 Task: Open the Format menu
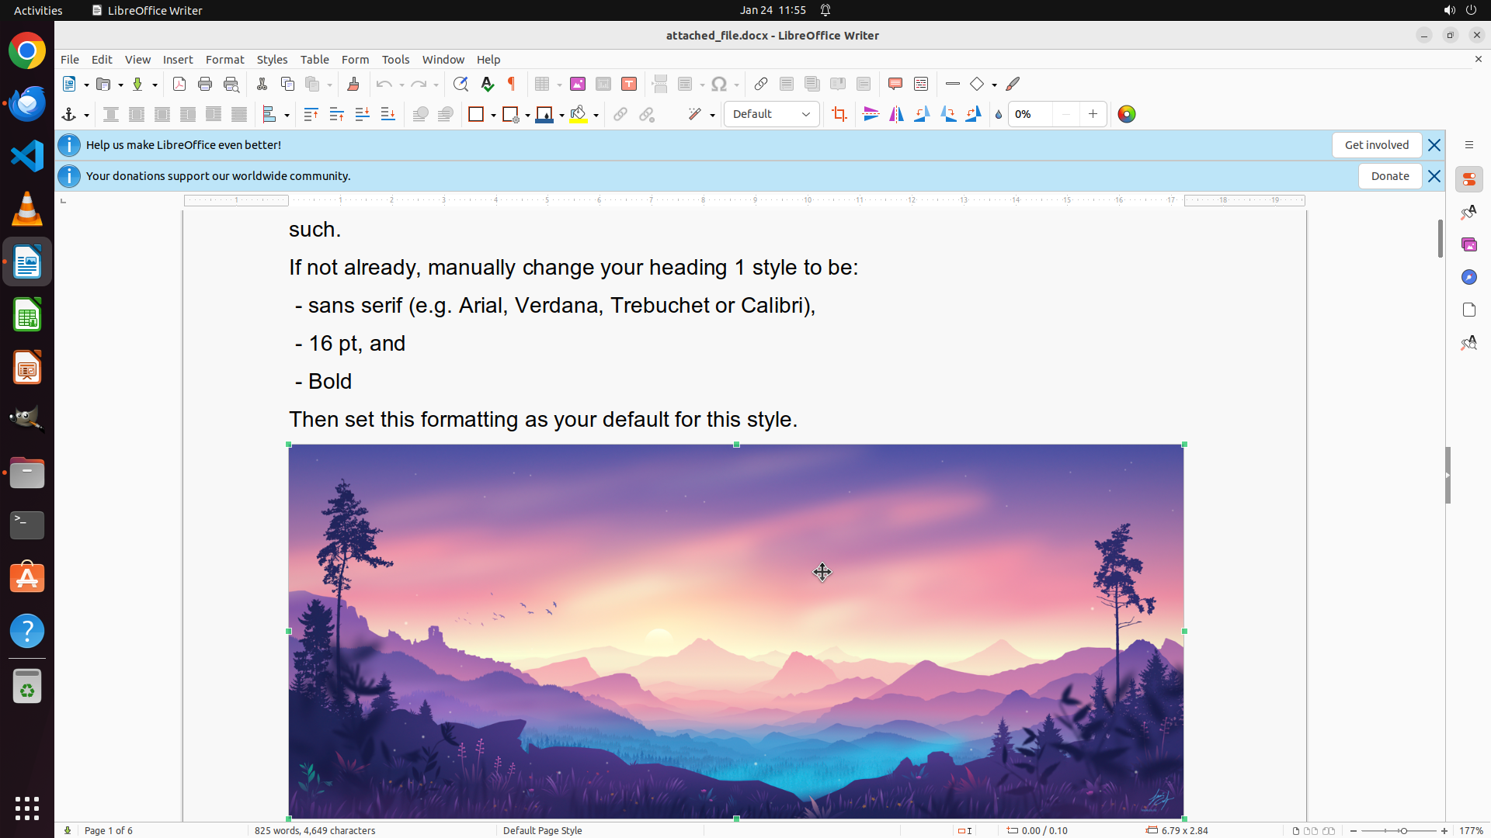(x=224, y=59)
